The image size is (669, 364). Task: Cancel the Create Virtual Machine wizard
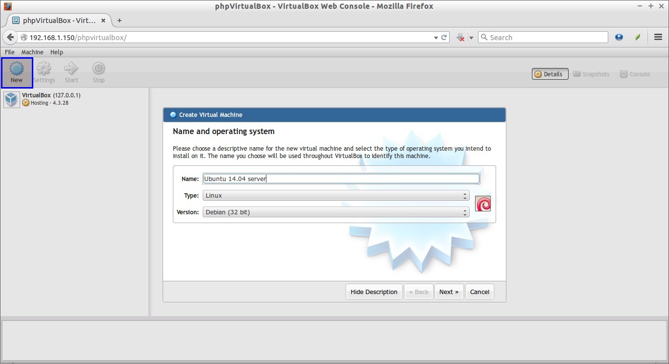click(479, 292)
